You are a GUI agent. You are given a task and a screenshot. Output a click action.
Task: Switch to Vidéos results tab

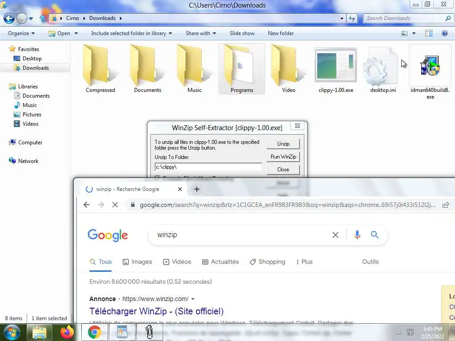tap(177, 262)
